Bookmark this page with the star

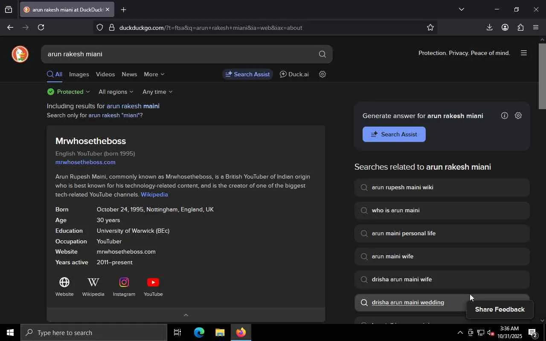430,28
